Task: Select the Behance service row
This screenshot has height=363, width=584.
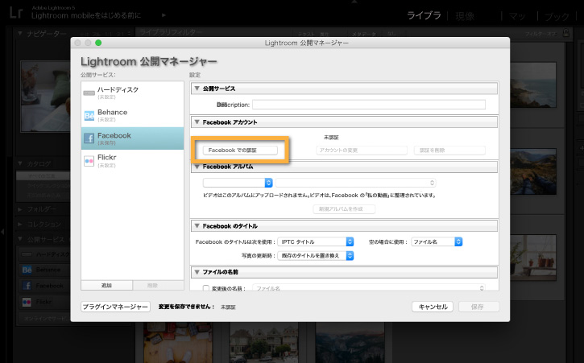Action: [x=133, y=115]
